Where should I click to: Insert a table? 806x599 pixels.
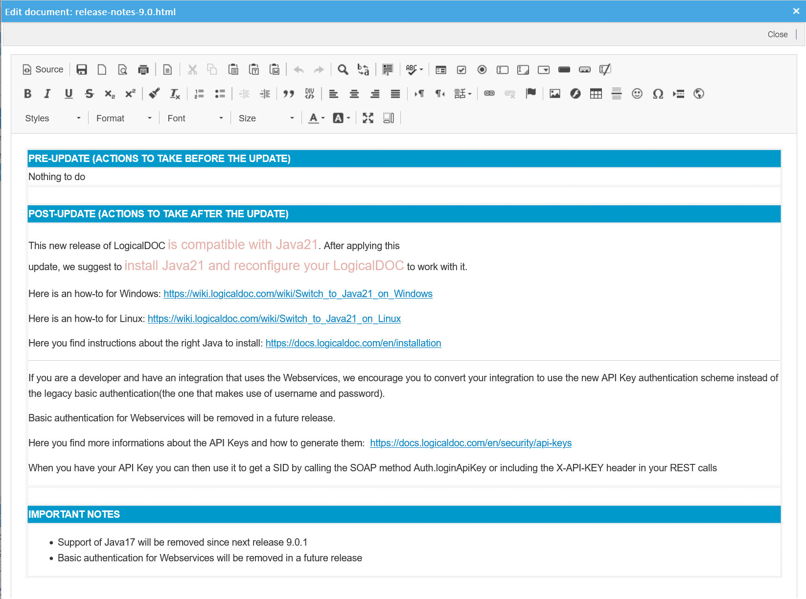[596, 93]
